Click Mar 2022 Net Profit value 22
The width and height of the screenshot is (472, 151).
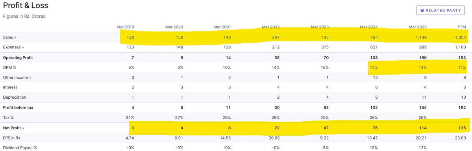click(277, 128)
